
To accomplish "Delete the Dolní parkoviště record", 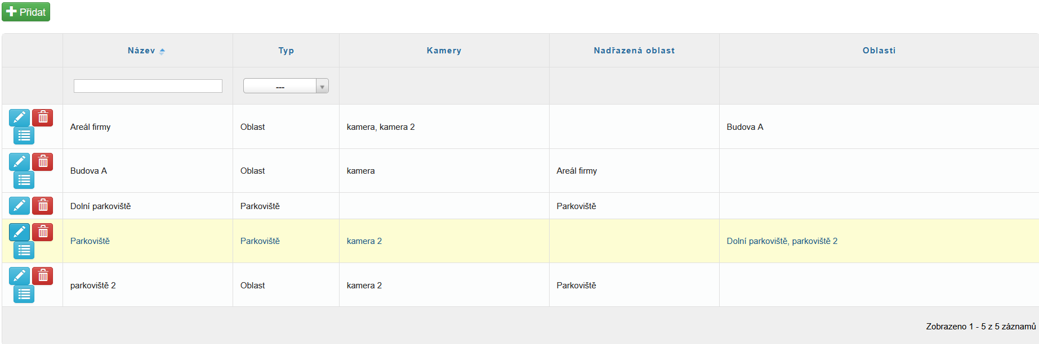I will (43, 206).
